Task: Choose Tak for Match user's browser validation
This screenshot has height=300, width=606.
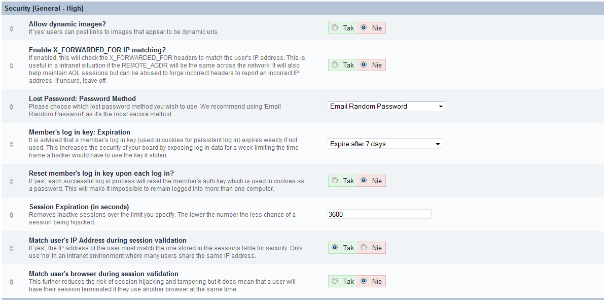Action: (x=335, y=281)
